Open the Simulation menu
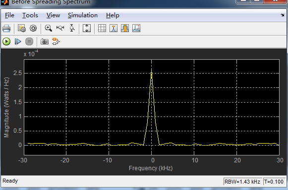Screen dimensions: 288x190 (x=83, y=15)
